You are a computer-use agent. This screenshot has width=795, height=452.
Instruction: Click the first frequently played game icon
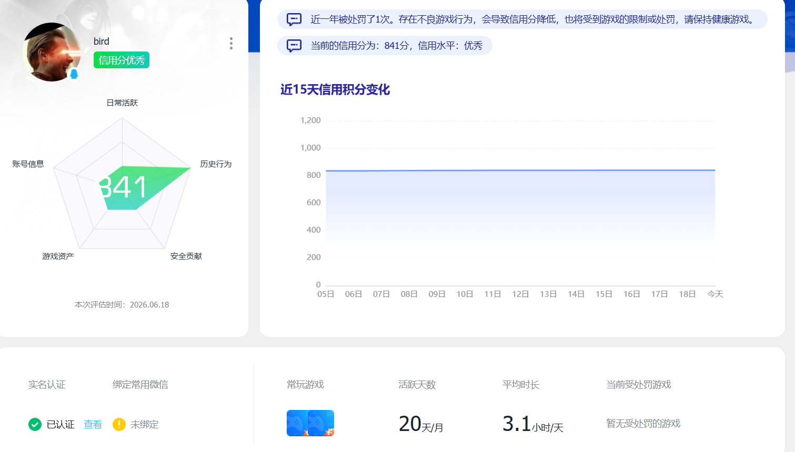pos(298,423)
